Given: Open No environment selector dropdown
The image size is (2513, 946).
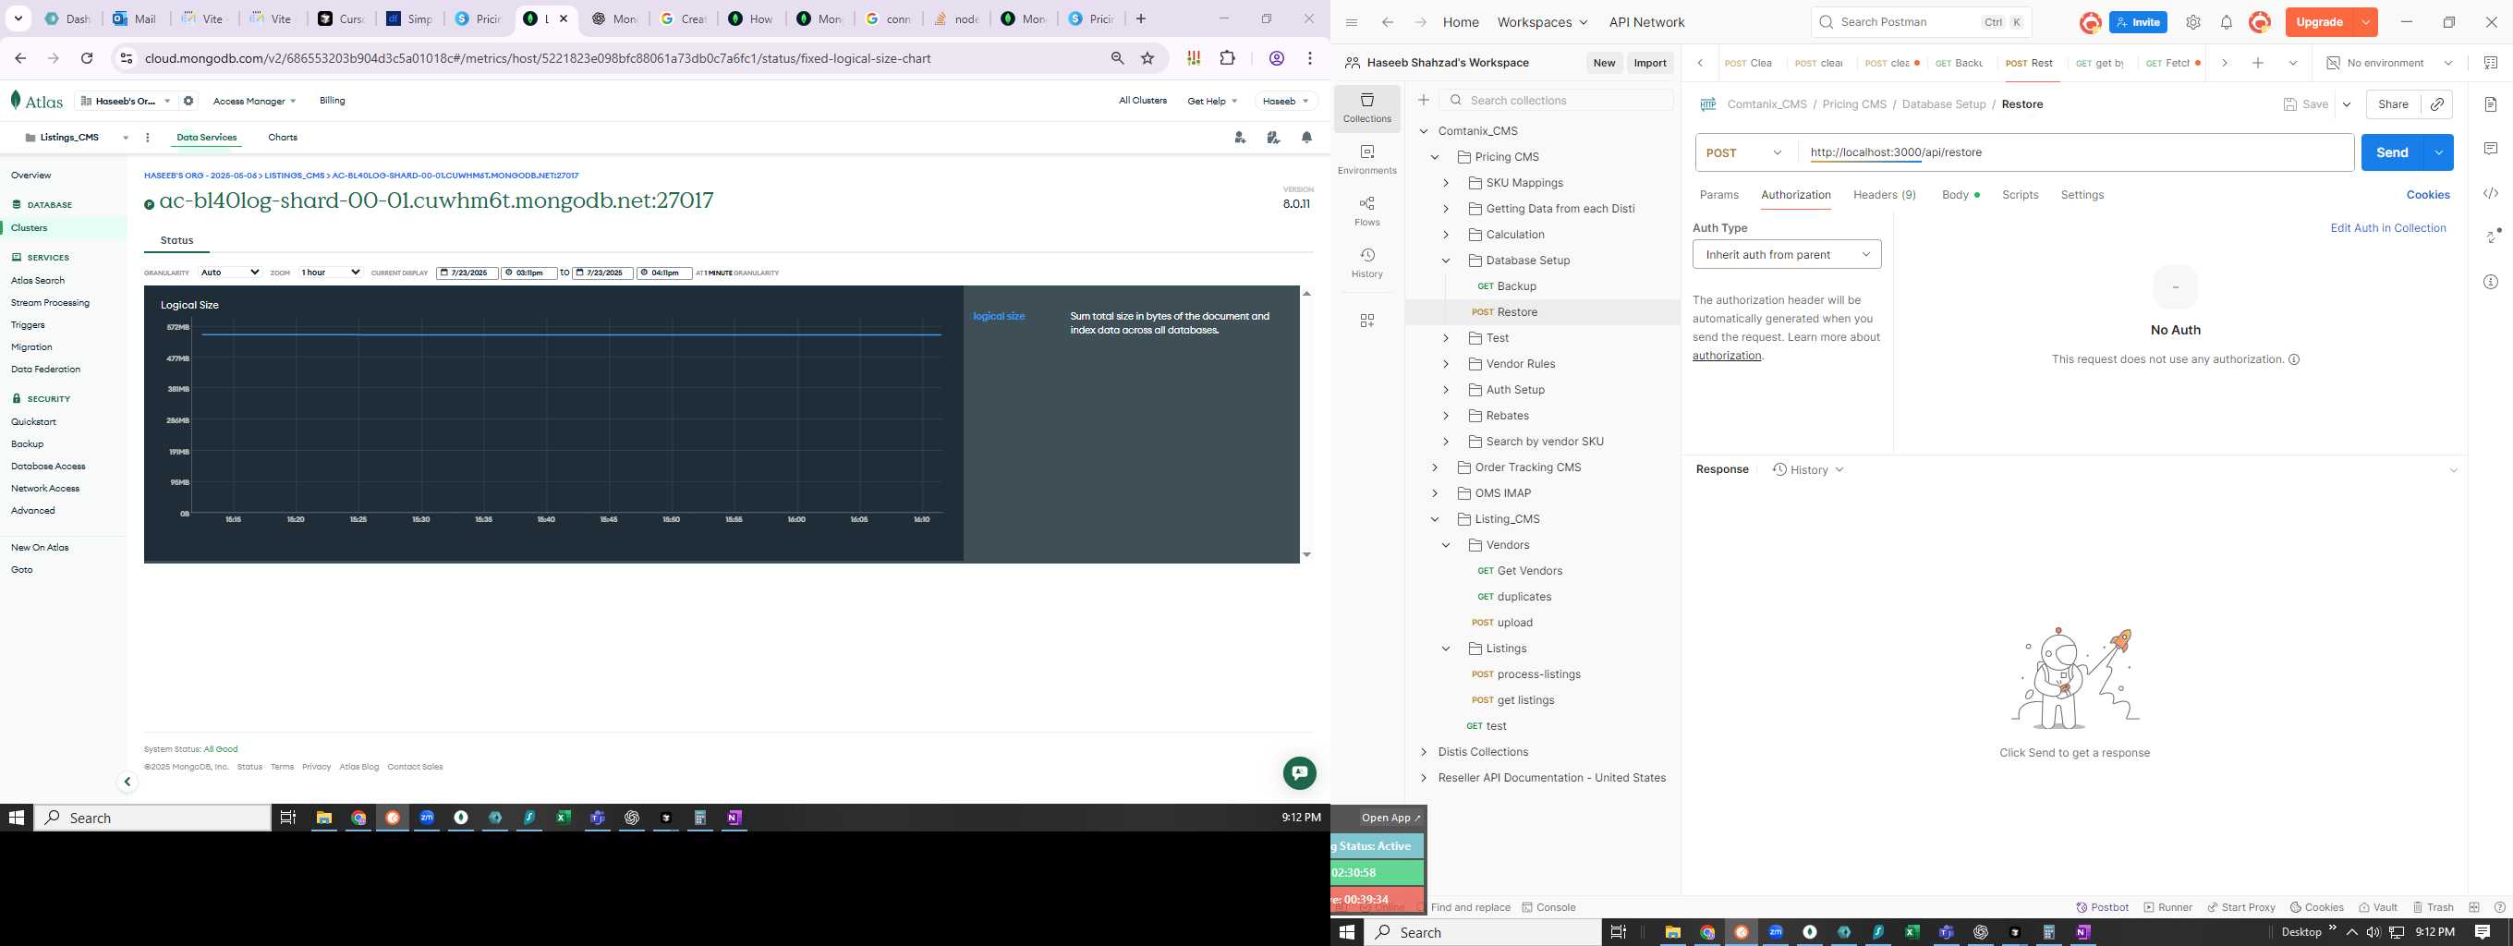Looking at the screenshot, I should click(x=2388, y=64).
